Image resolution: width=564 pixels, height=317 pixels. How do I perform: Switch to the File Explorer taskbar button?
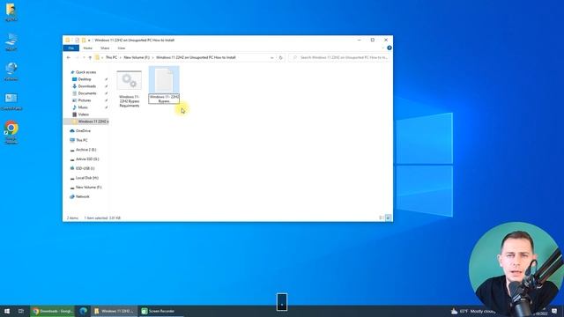coord(115,311)
